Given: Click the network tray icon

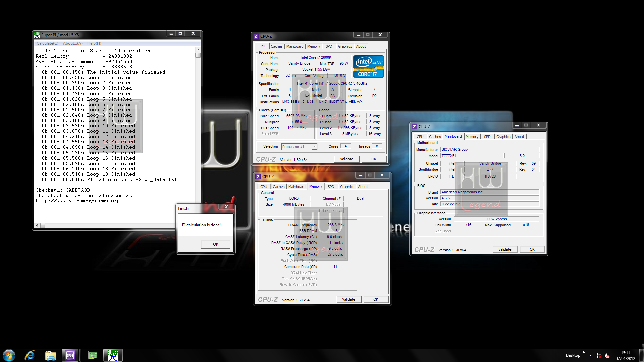Looking at the screenshot, I should pos(599,356).
